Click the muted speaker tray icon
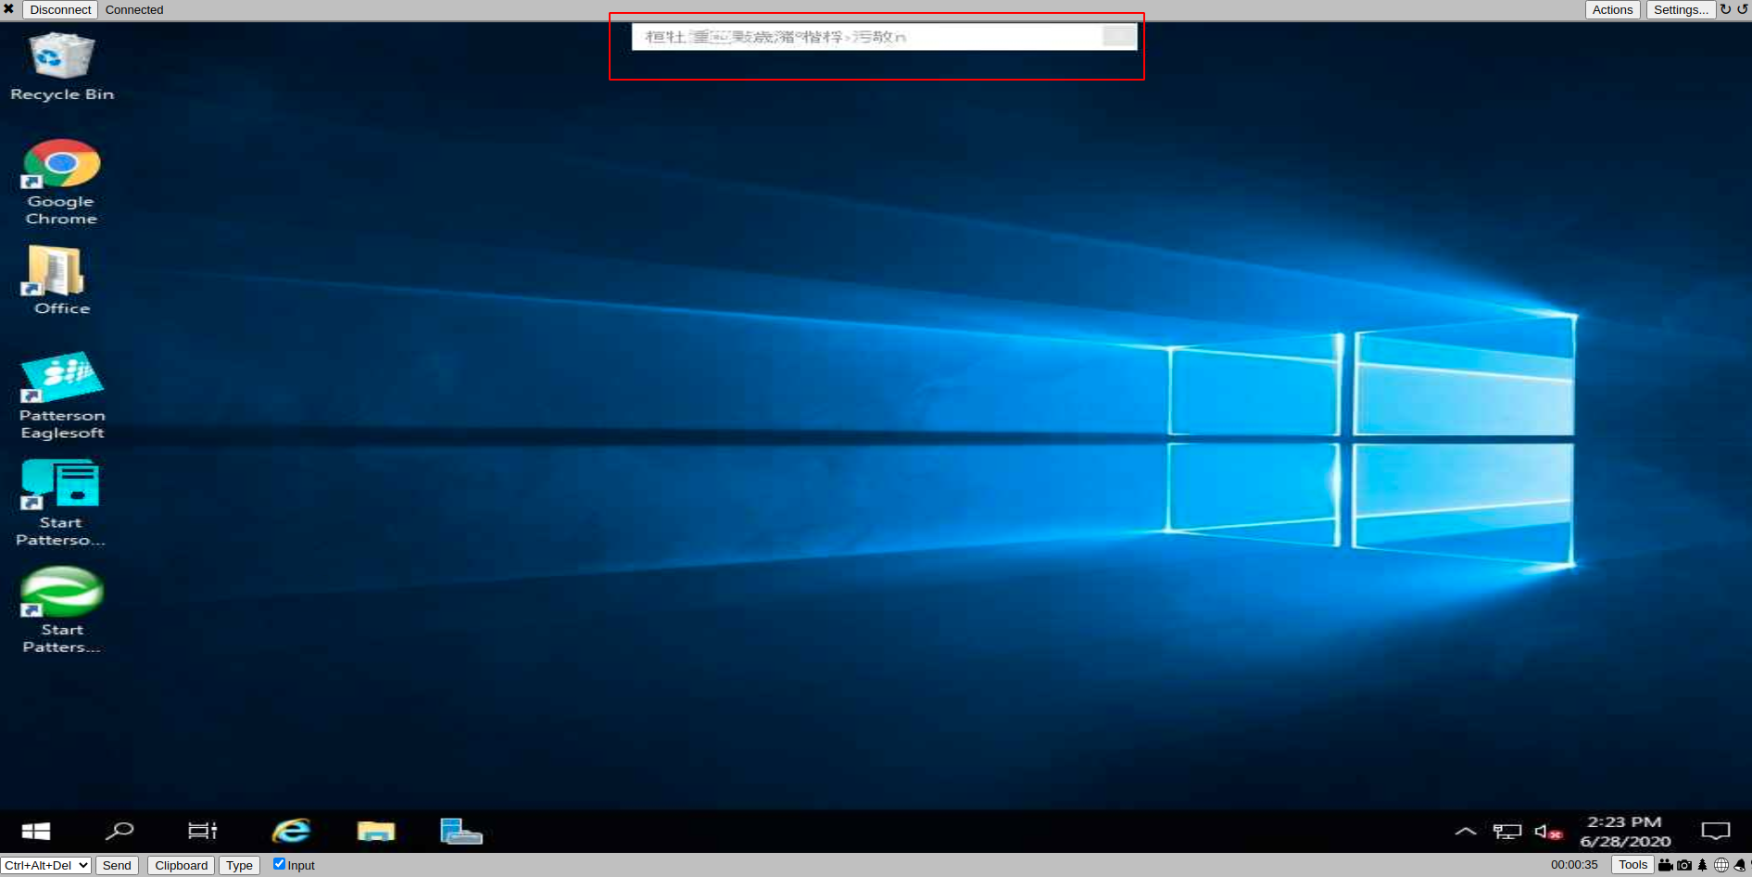 pyautogui.click(x=1548, y=832)
